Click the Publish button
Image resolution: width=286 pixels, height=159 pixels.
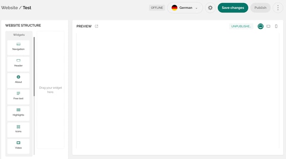260,7
